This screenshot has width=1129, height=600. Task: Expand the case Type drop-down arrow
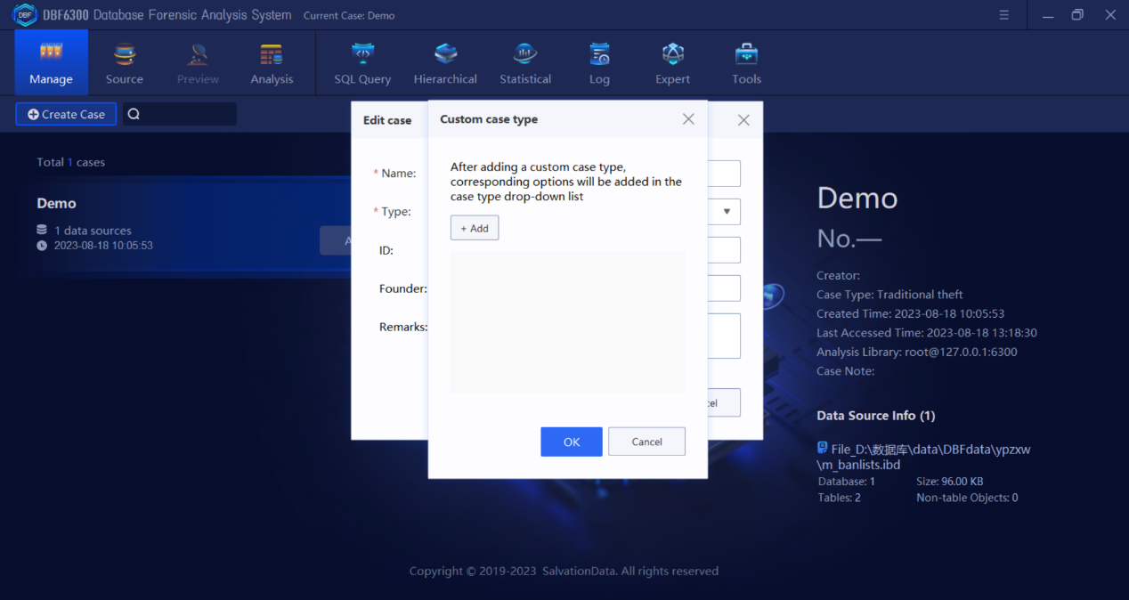[727, 212]
